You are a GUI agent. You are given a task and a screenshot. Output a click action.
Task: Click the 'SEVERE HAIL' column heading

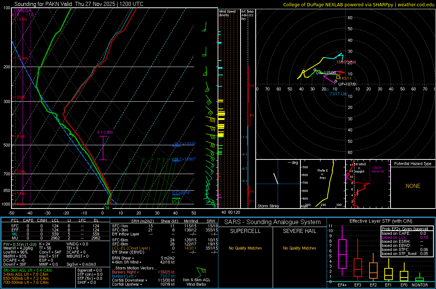click(299, 231)
